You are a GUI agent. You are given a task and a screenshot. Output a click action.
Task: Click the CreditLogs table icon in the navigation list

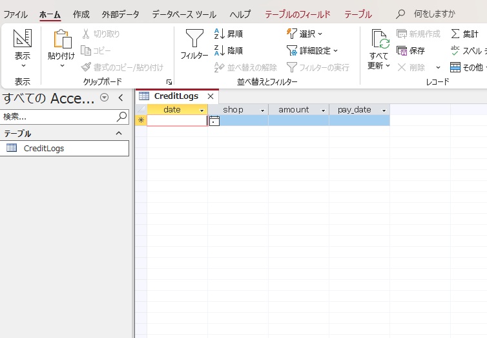(x=12, y=148)
